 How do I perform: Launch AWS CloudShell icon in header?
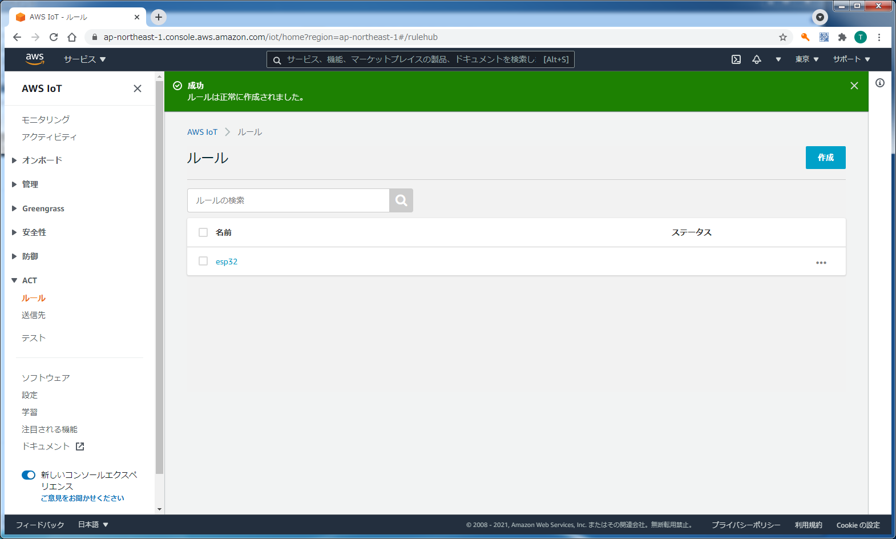(736, 59)
